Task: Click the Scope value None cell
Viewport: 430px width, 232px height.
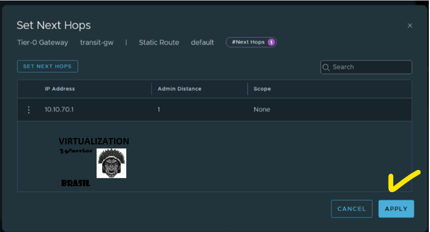Action: coord(262,109)
